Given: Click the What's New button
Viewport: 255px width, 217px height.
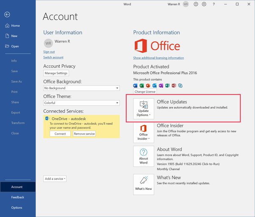Looking at the screenshot, I should coord(144,184).
